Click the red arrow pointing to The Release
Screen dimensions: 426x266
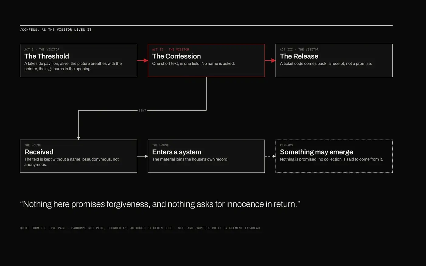click(270, 60)
